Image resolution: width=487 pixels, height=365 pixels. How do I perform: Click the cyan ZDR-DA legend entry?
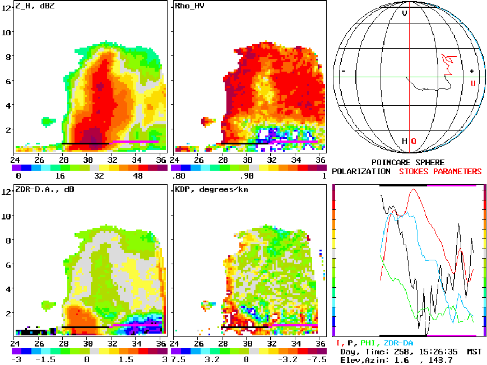coord(398,343)
